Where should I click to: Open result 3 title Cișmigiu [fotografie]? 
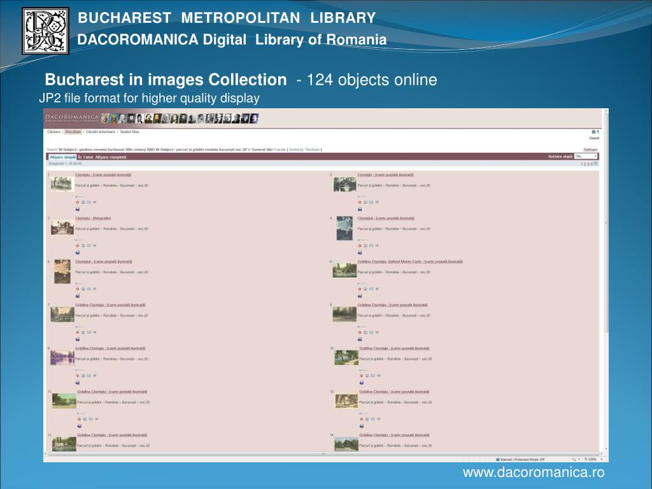[93, 218]
